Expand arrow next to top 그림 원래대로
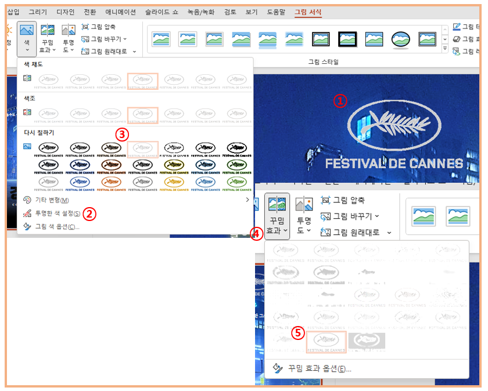Viewport: 488px width, 391px height. pos(134,52)
